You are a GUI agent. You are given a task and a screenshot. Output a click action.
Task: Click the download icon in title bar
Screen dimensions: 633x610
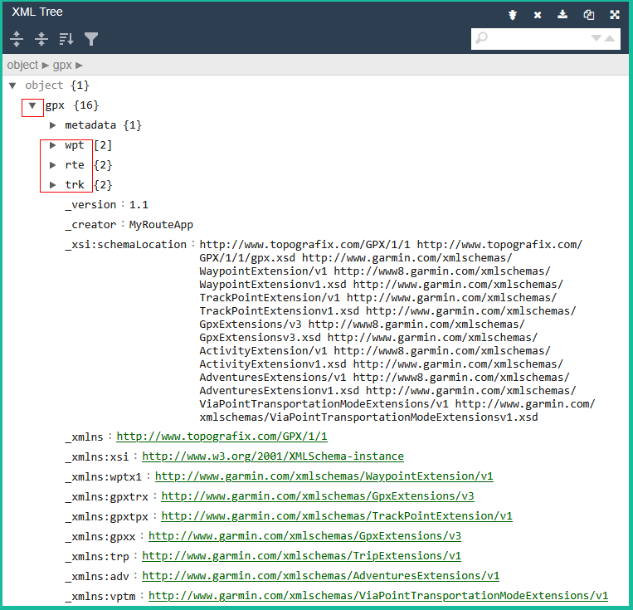pos(562,14)
